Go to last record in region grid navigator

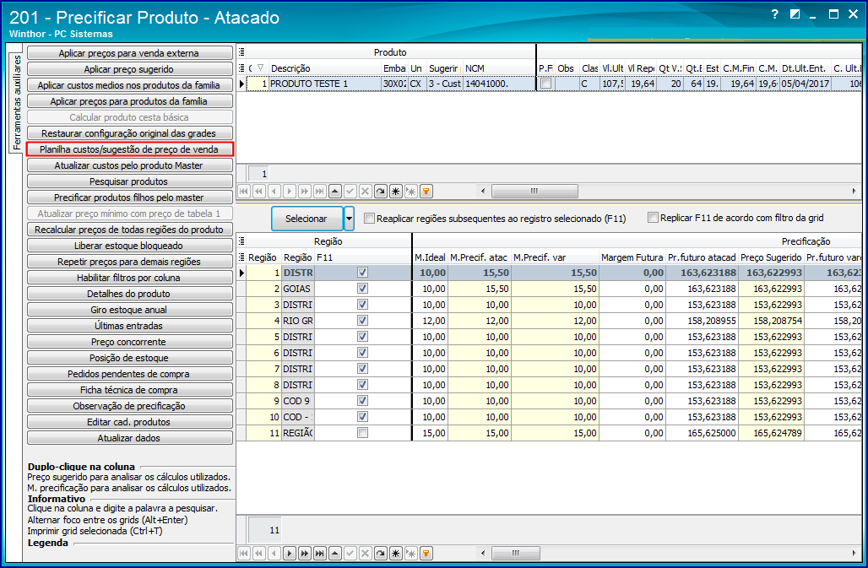[319, 553]
